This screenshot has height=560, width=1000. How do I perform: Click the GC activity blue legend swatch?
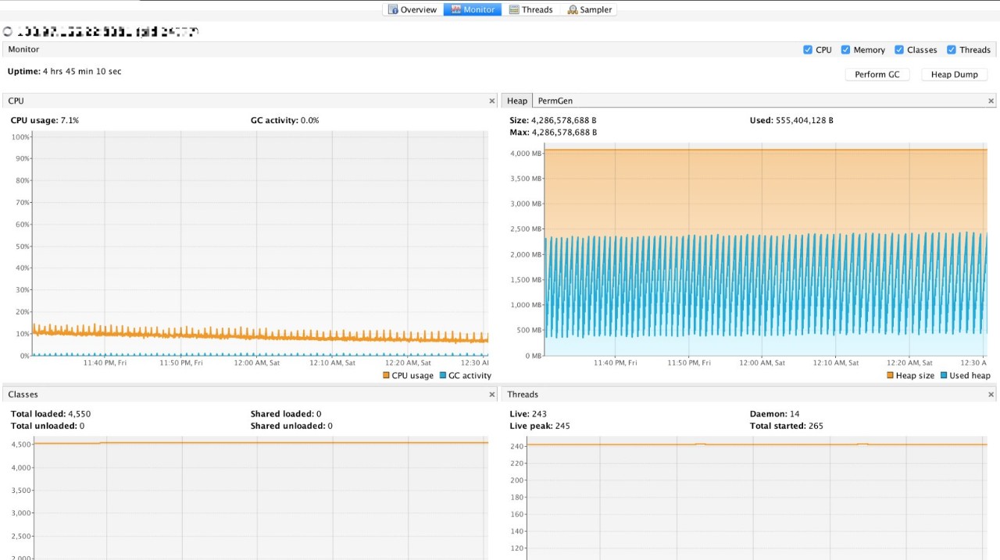[x=443, y=376]
